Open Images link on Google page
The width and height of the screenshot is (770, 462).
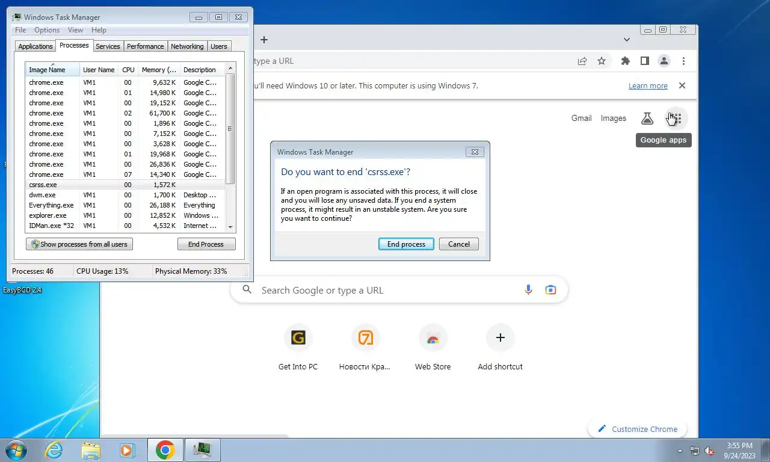(614, 119)
